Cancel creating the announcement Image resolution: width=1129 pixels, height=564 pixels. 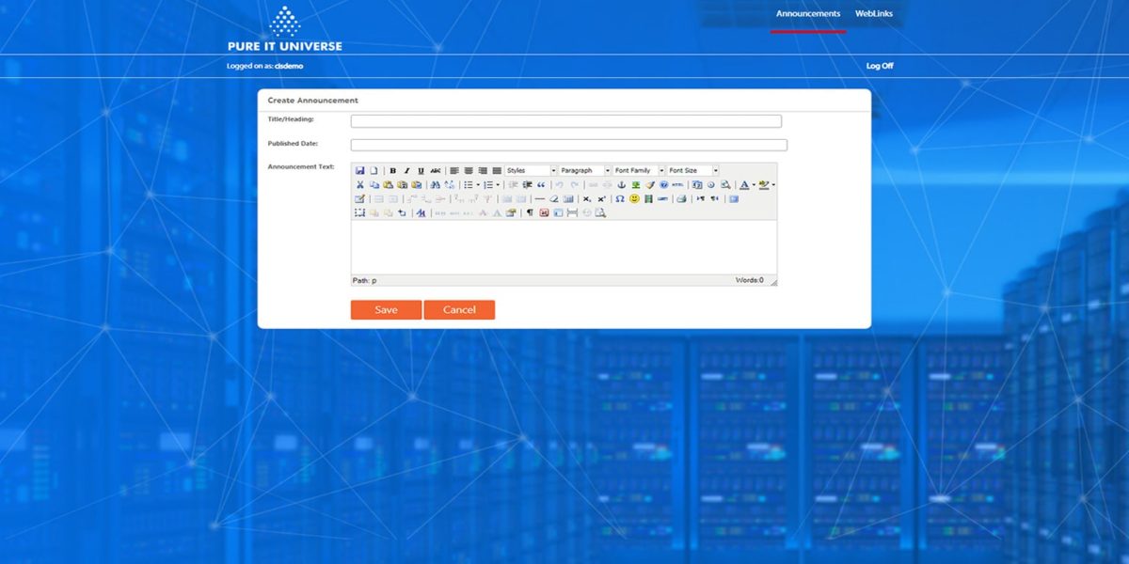(x=460, y=309)
